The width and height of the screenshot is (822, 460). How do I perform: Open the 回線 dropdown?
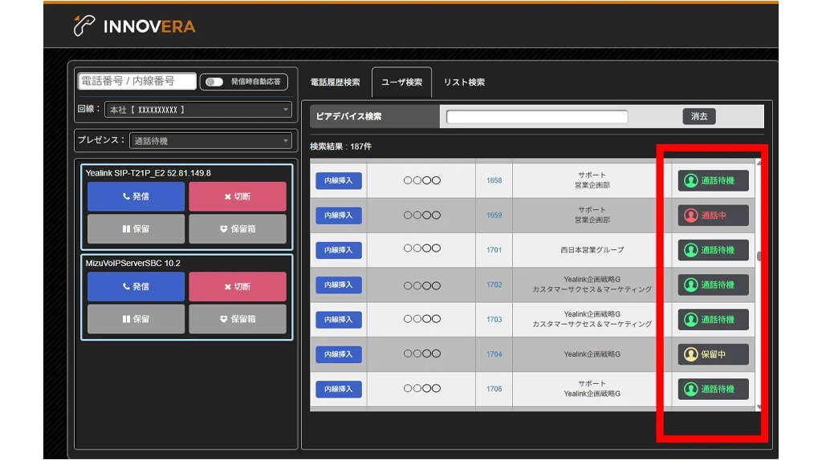click(x=198, y=109)
